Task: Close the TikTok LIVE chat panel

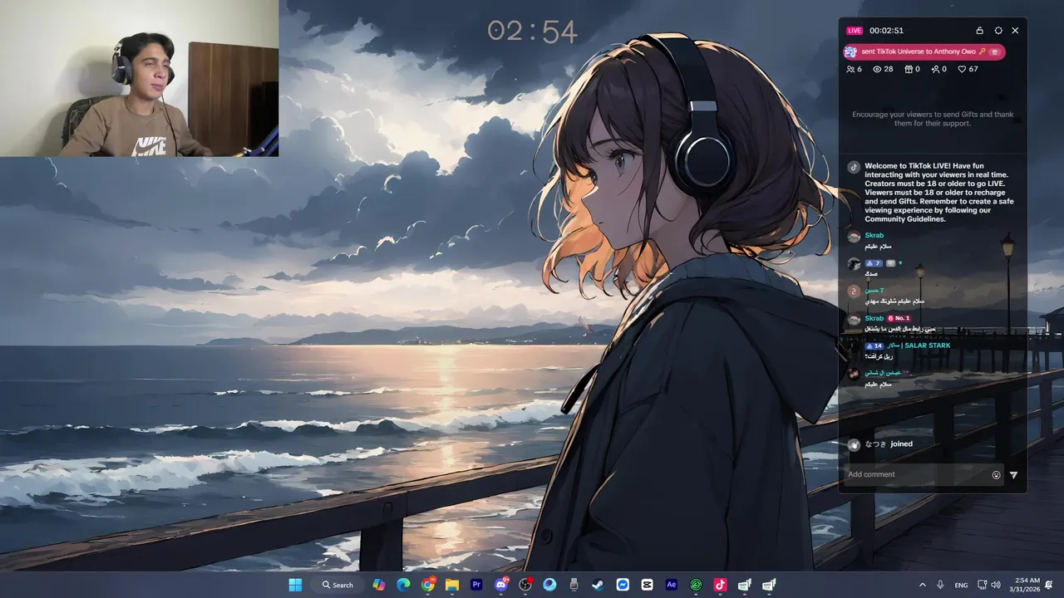Action: pyautogui.click(x=1015, y=31)
